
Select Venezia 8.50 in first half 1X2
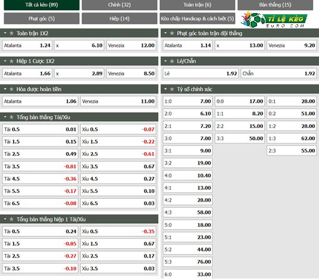pos(131,73)
